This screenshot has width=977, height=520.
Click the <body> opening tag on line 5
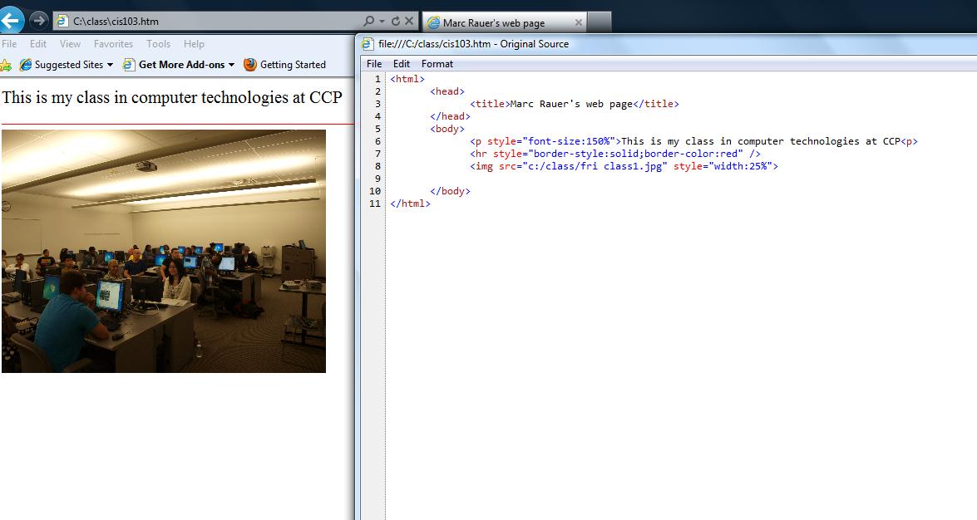[x=447, y=129]
